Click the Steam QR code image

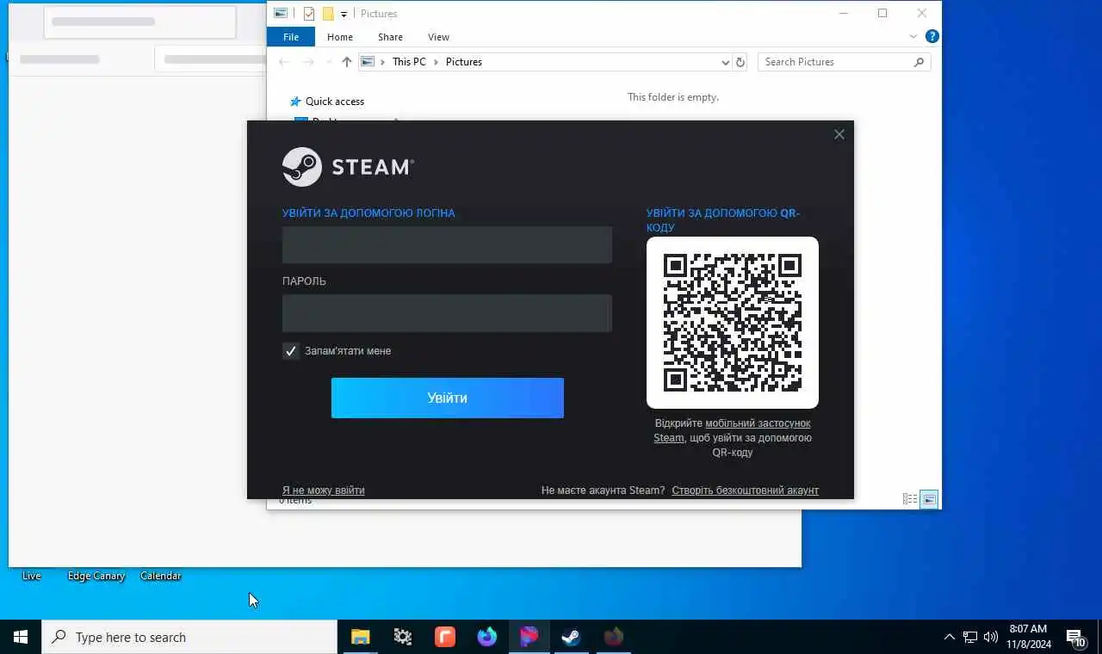[733, 323]
